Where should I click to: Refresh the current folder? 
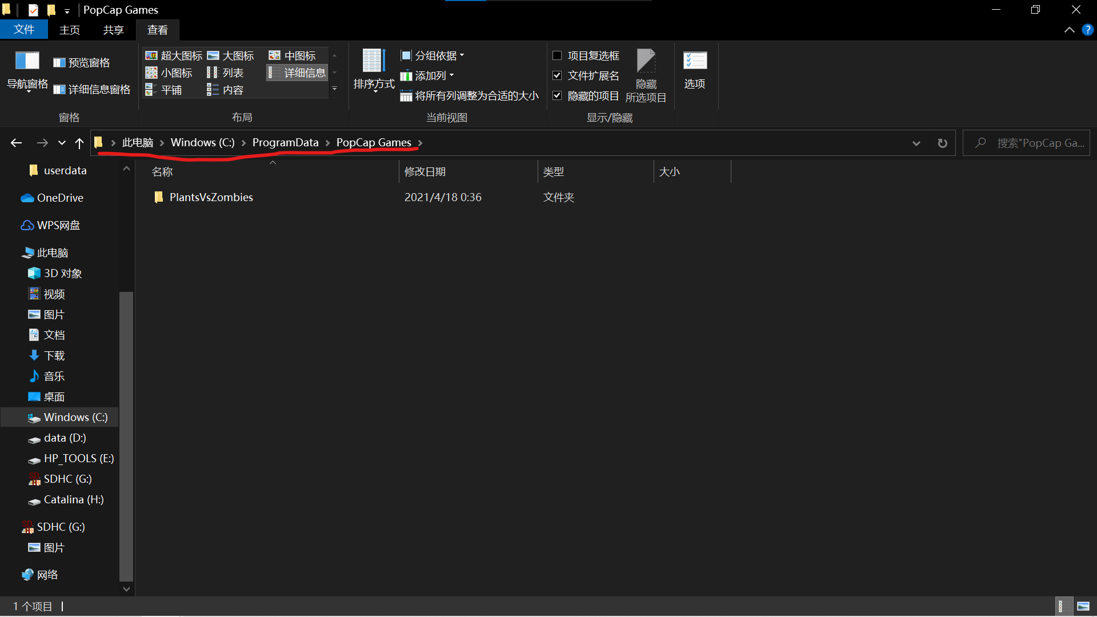pyautogui.click(x=943, y=143)
